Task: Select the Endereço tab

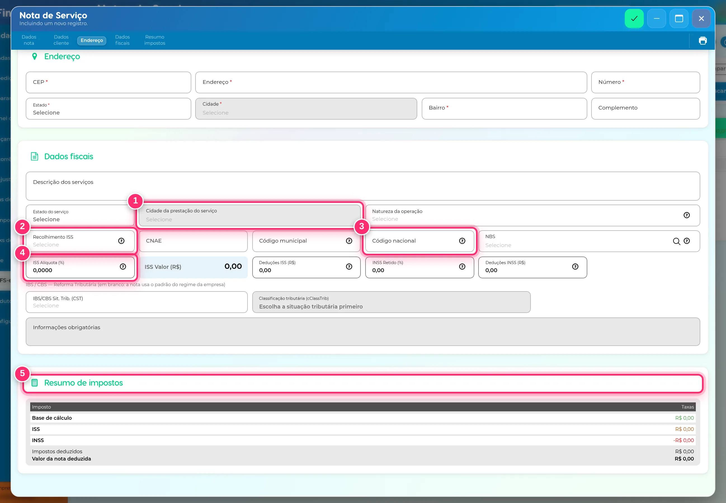Action: [92, 41]
